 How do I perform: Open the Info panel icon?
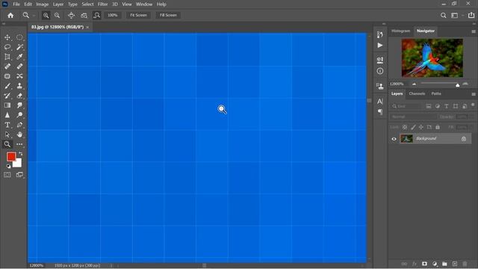pos(380,71)
